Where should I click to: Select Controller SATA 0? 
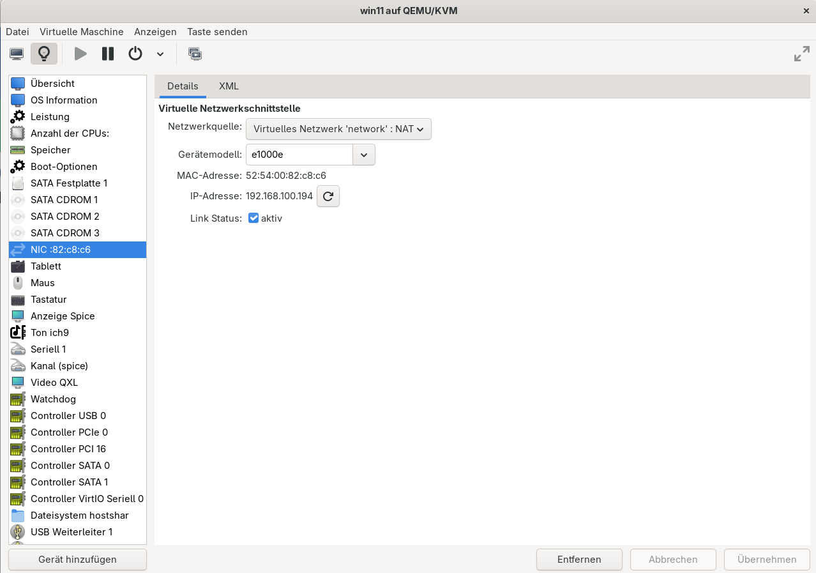77,466
